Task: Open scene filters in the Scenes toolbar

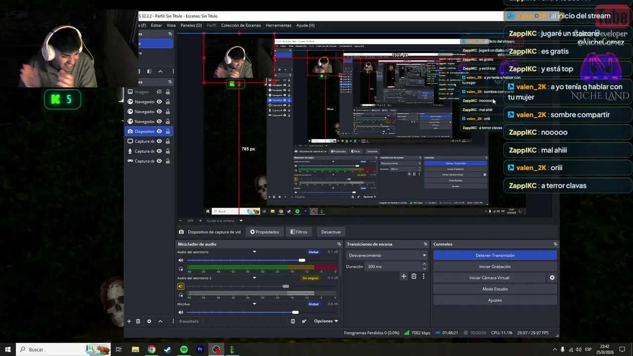Action: coord(149,71)
